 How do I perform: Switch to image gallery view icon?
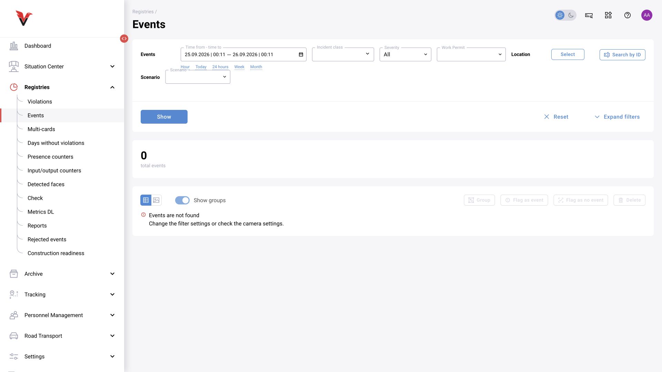pos(156,200)
